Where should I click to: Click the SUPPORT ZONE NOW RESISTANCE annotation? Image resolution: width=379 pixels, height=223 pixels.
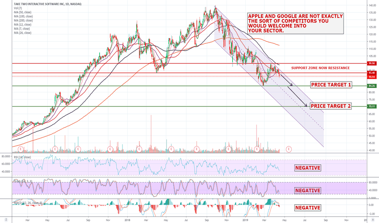(320, 68)
